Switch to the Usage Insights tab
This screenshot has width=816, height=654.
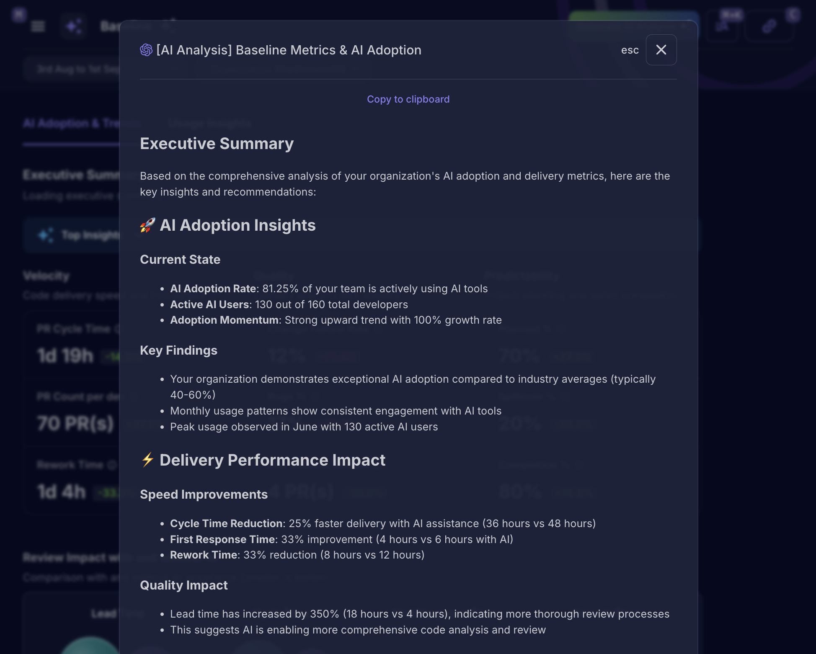[x=209, y=124]
